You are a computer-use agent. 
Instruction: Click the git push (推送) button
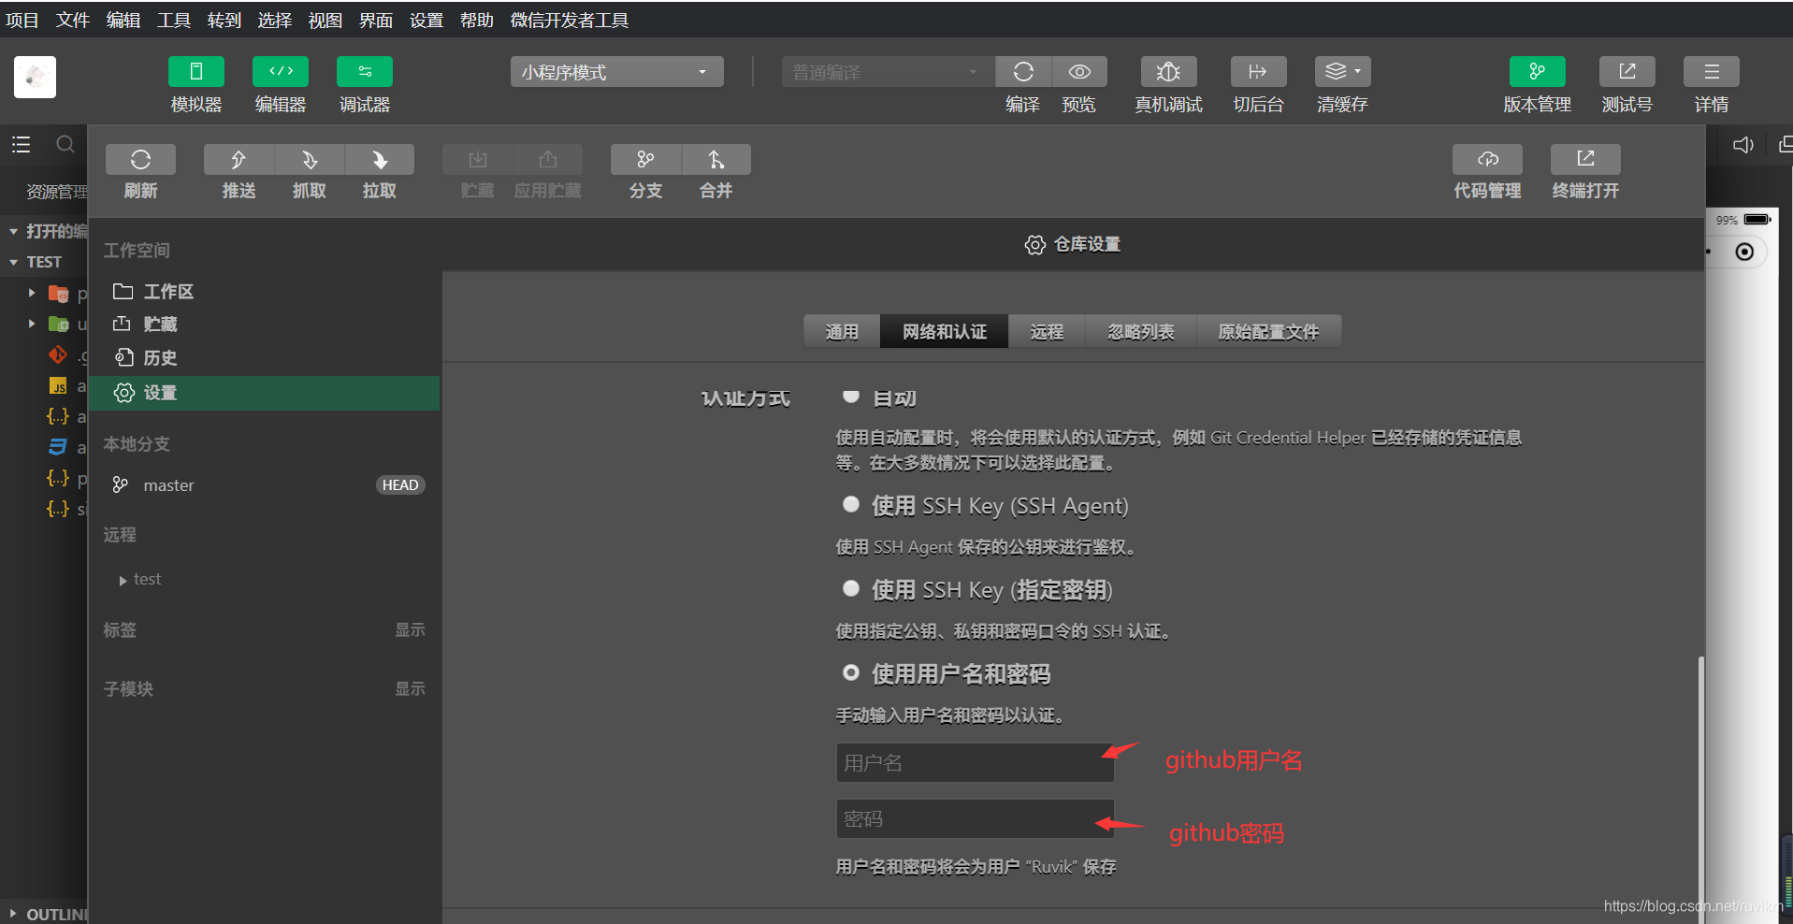[x=239, y=159]
